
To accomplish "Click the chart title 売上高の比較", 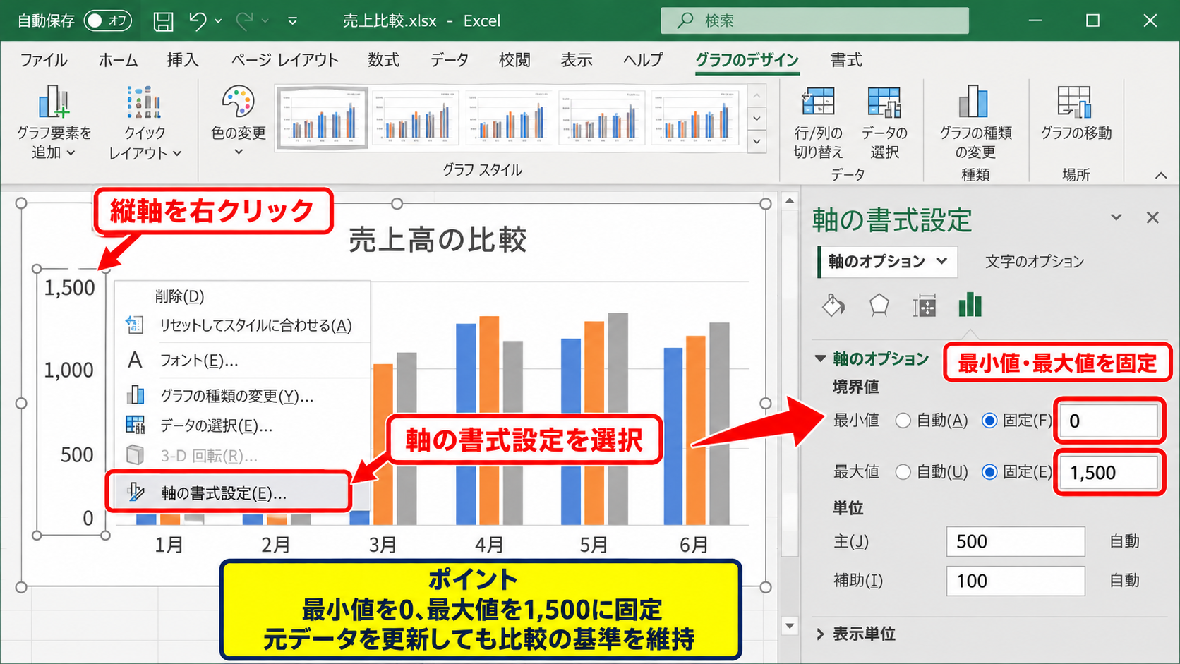I will (438, 240).
